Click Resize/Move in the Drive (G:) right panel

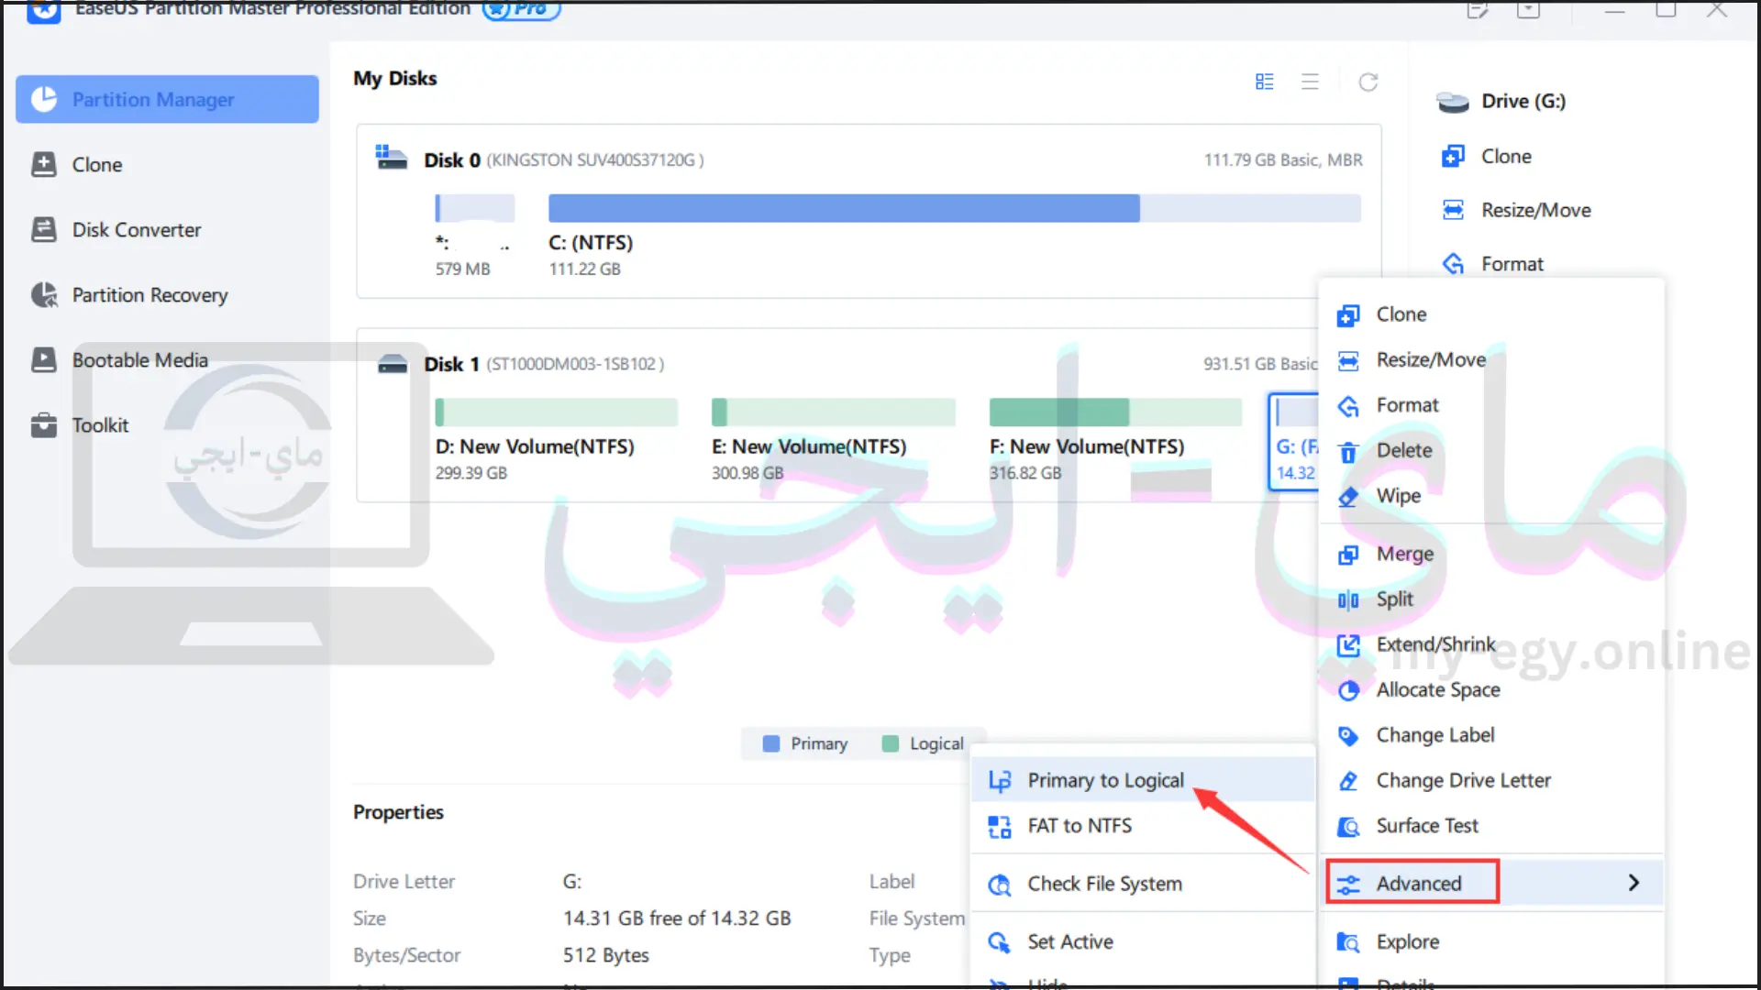click(x=1535, y=211)
